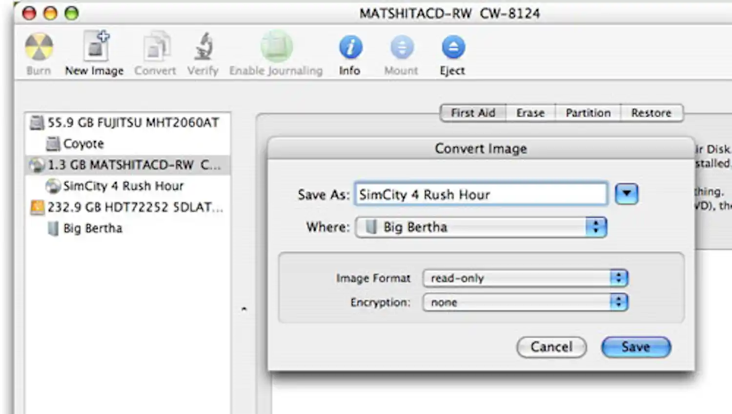
Task: Click the orange external drive icon for HDT72252
Action: point(38,207)
